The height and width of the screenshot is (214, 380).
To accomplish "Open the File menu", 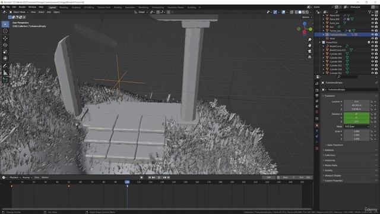I will (x=8, y=7).
